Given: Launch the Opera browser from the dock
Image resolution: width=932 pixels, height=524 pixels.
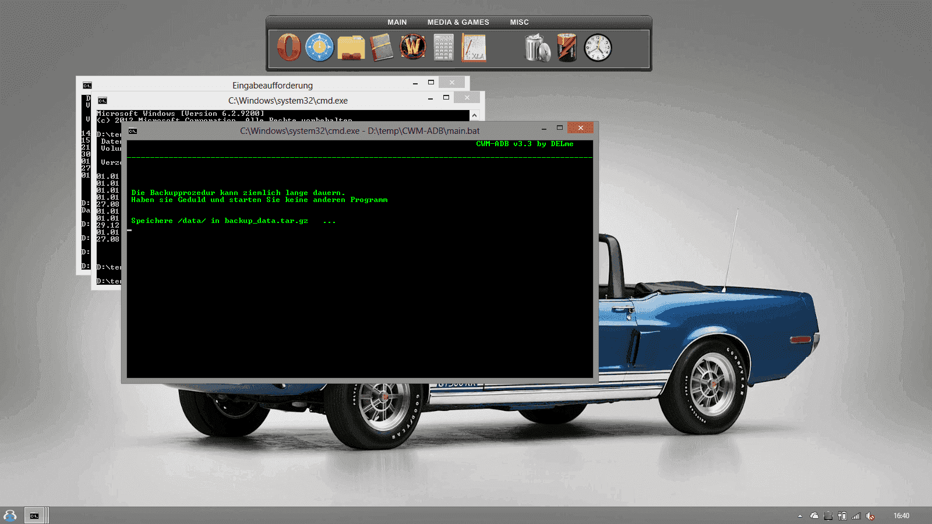Looking at the screenshot, I should (289, 47).
